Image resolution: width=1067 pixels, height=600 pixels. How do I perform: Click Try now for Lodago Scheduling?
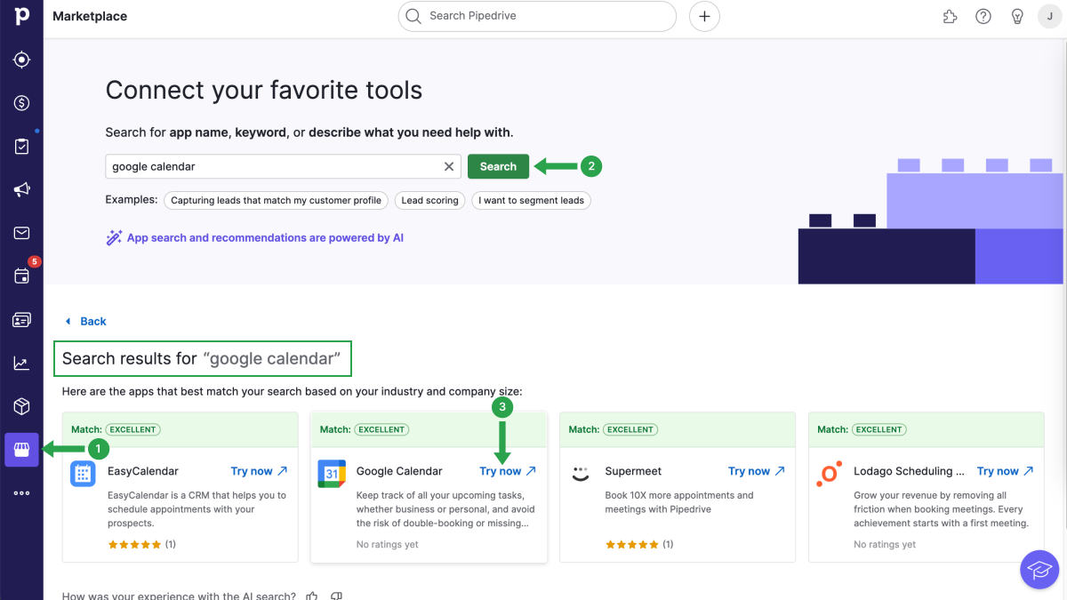(x=1006, y=471)
